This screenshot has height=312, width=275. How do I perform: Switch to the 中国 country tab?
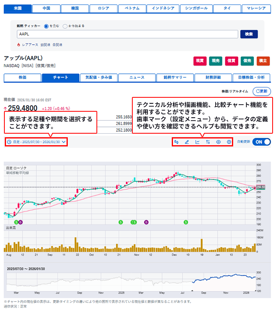tap(46, 8)
